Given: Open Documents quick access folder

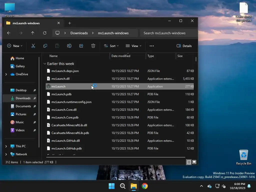Looking at the screenshot, I should (23, 106).
